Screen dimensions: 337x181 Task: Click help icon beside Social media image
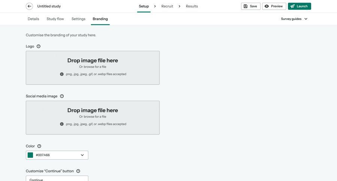click(62, 96)
